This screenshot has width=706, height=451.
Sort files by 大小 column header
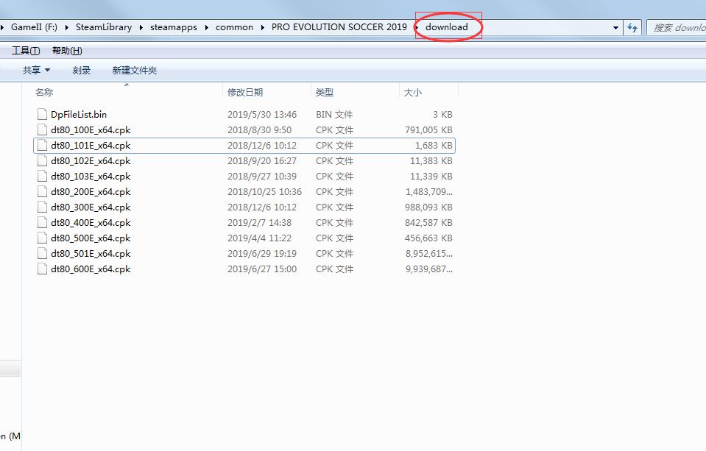(412, 93)
